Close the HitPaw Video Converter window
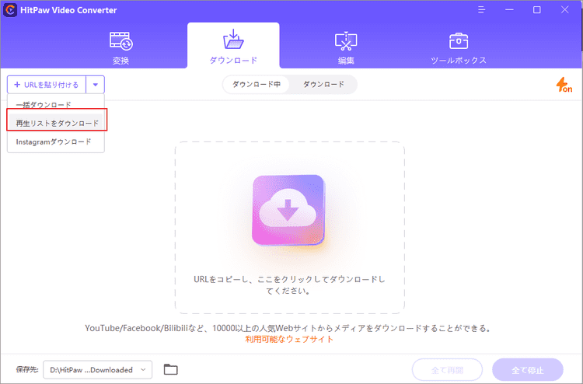Image resolution: width=583 pixels, height=384 pixels. coord(565,10)
